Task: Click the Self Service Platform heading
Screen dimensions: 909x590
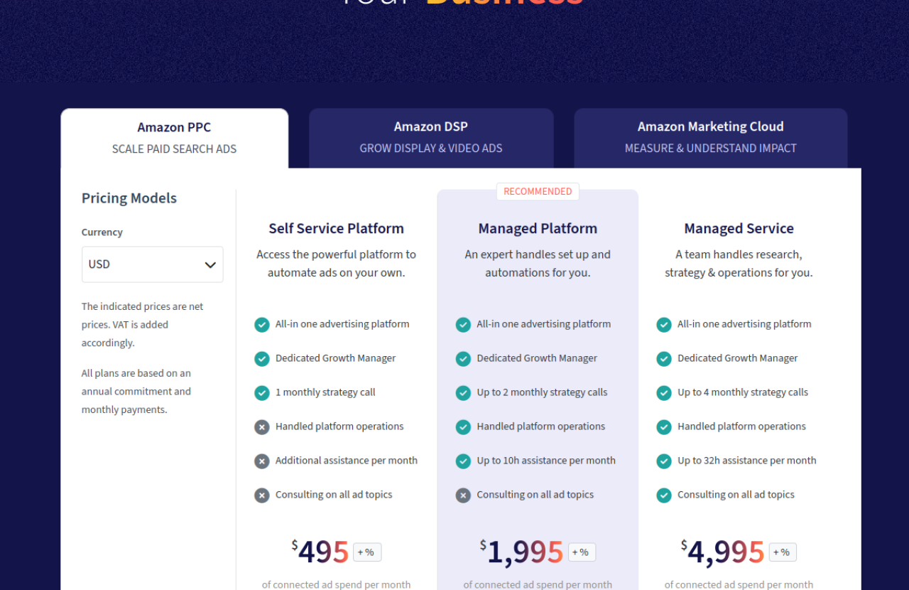Action: click(x=336, y=228)
